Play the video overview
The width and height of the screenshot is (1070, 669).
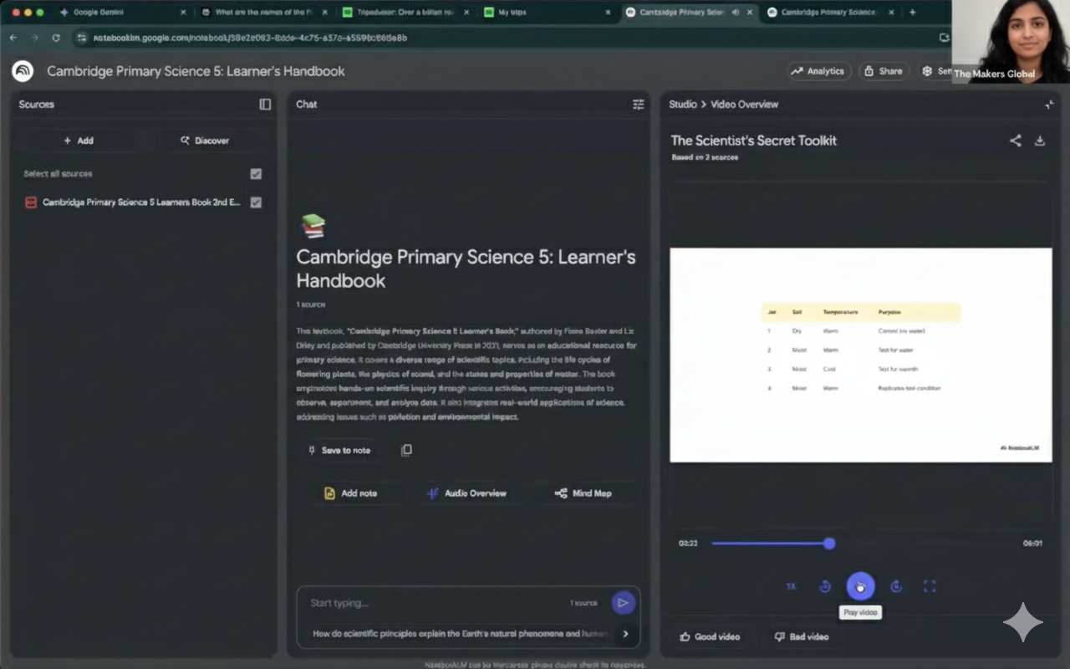[860, 586]
